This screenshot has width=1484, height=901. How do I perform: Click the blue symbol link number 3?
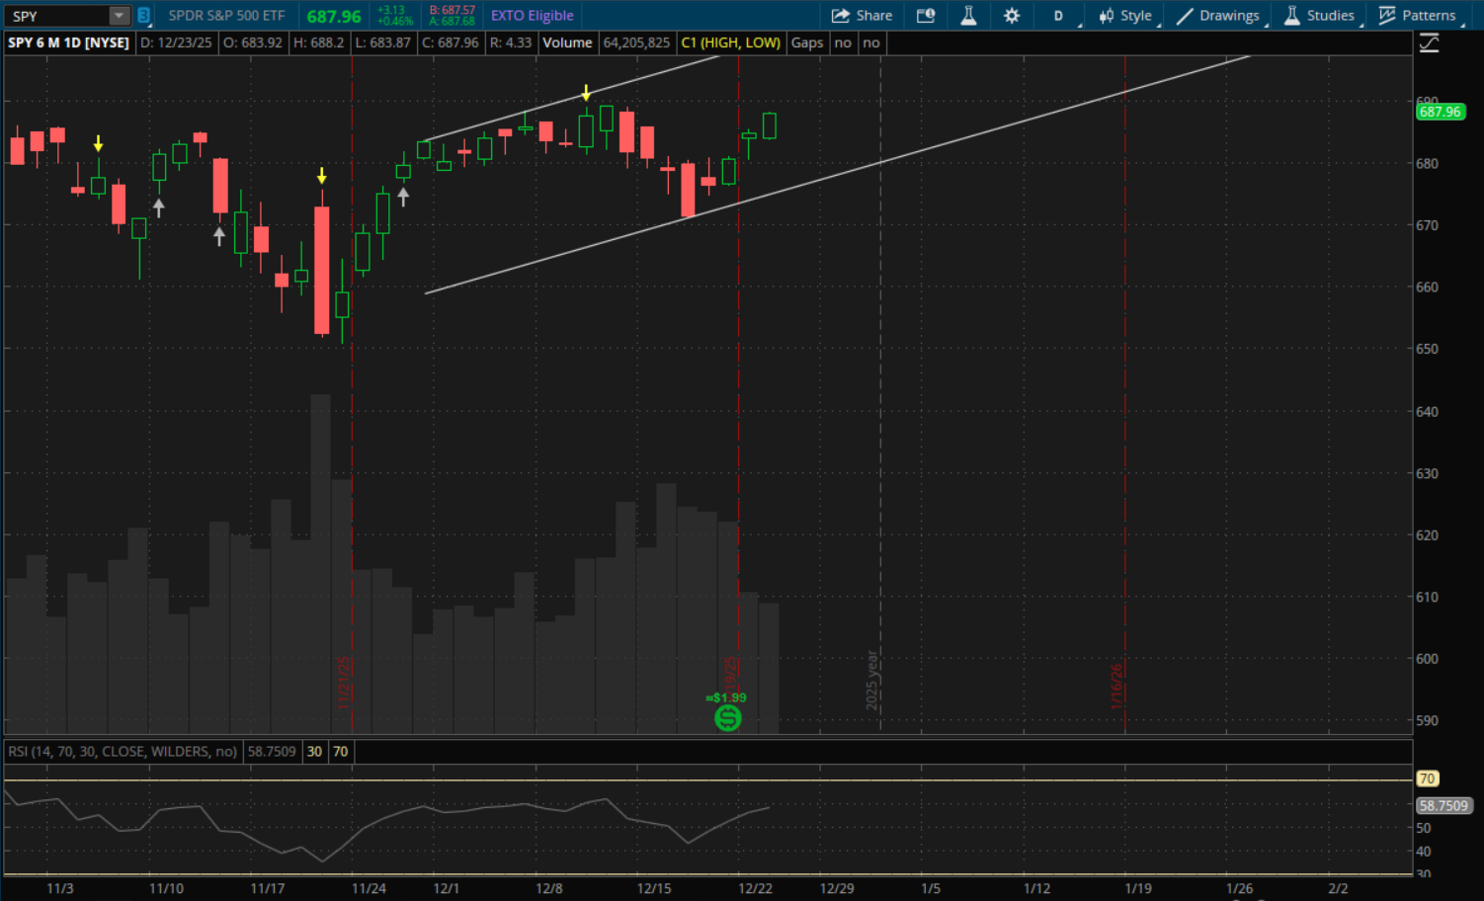144,16
